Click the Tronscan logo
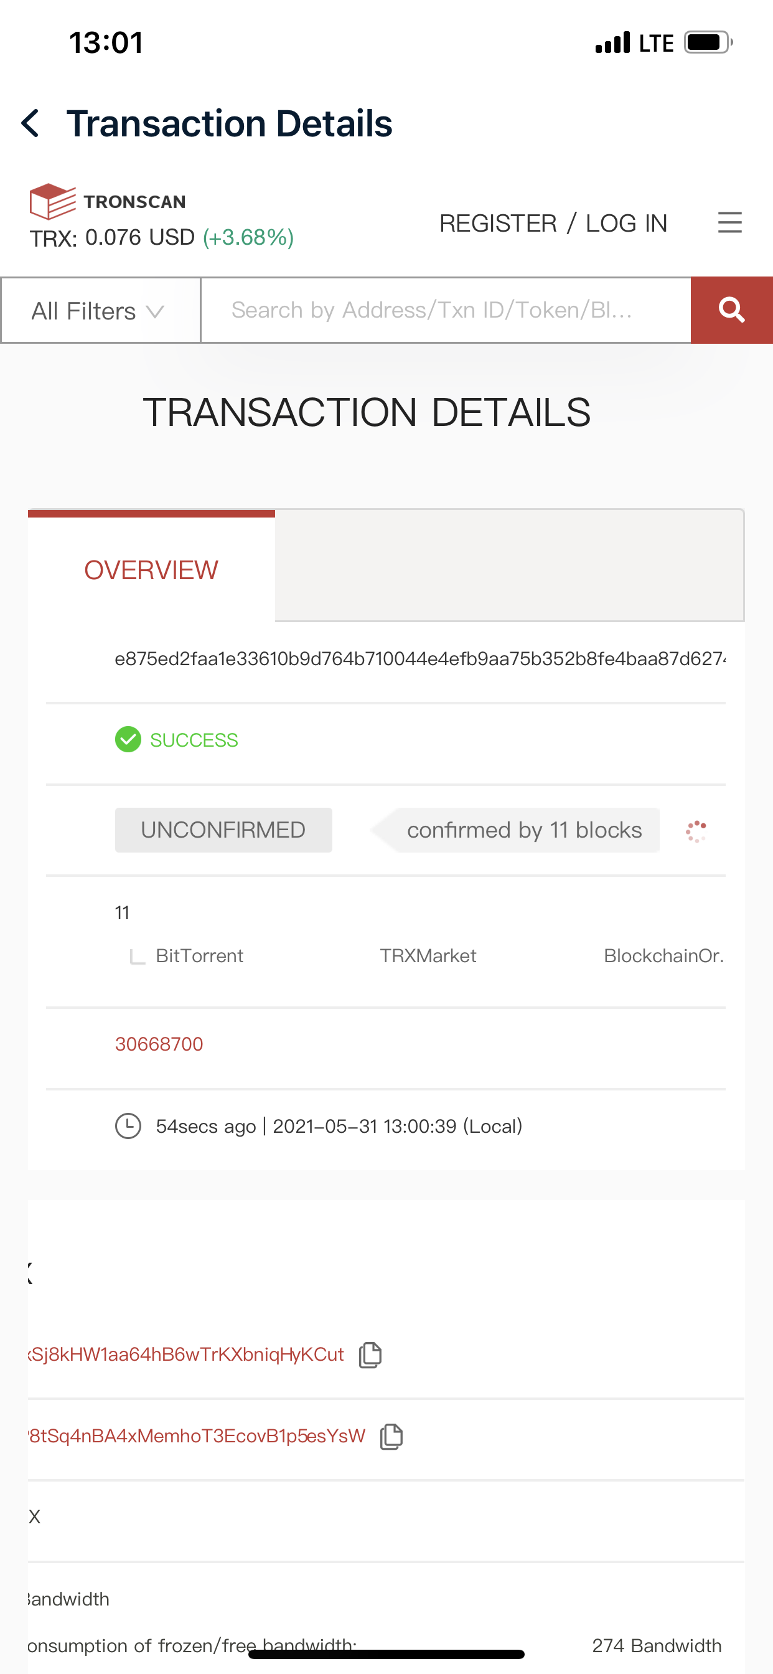Image resolution: width=773 pixels, height=1674 pixels. (x=108, y=201)
